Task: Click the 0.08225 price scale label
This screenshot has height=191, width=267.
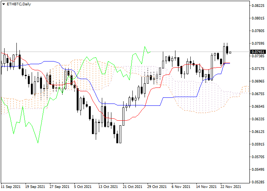Action: (x=257, y=6)
